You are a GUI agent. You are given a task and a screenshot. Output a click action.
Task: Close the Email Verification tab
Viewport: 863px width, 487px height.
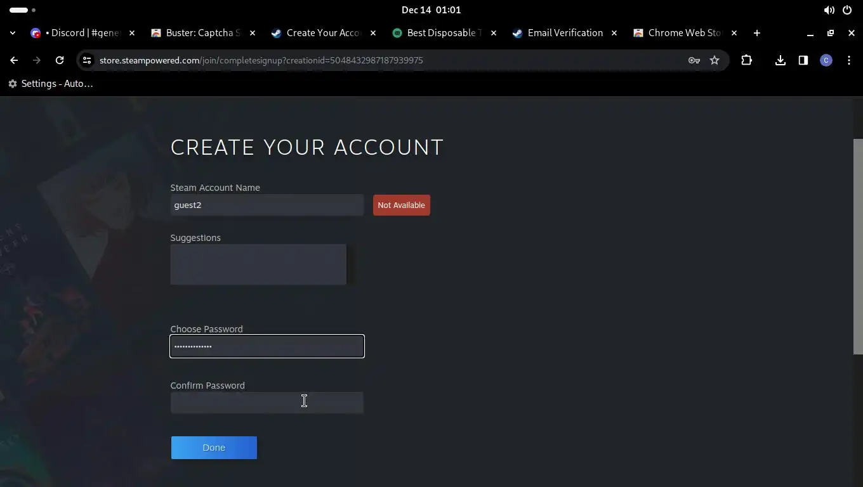[x=614, y=33]
